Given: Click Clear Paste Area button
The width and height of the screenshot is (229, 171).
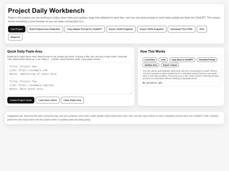Looking at the screenshot, I should click(x=72, y=100).
